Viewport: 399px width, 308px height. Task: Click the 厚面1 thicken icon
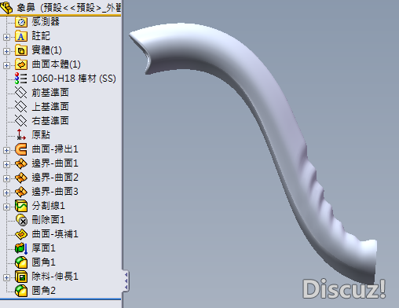[21, 248]
